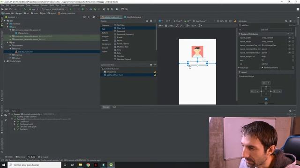Image resolution: width=300 pixels, height=168 pixels.
Task: Open Component Tree gear settings
Action: coord(151,65)
